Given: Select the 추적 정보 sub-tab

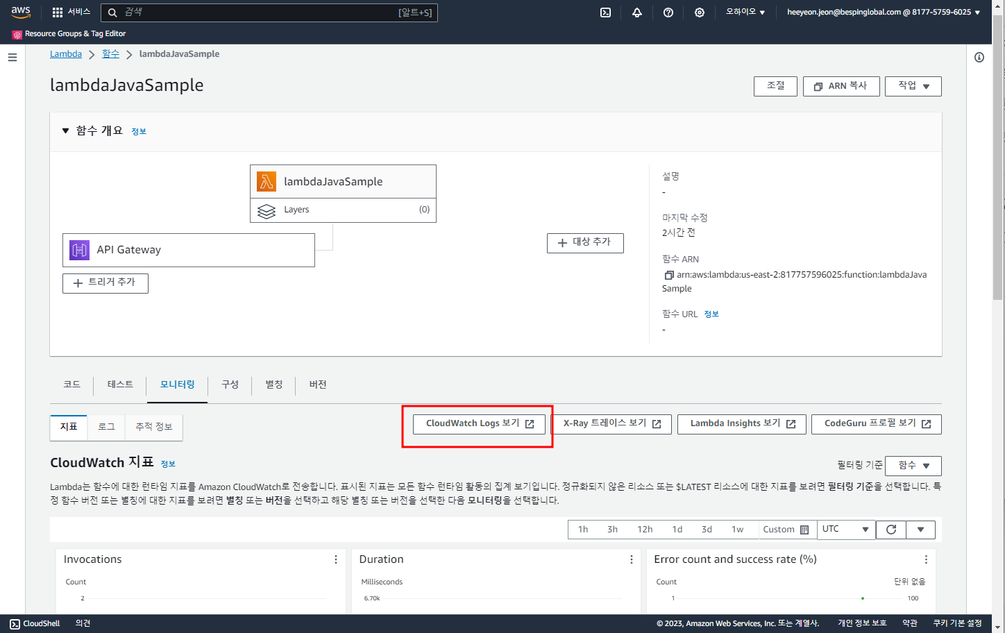Looking at the screenshot, I should click(154, 427).
